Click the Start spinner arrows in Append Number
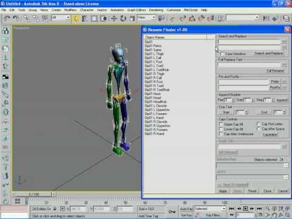Screen dimensions: 292x219 (x=252, y=100)
